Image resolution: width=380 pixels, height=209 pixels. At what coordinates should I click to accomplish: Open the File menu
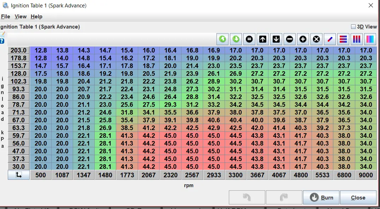[5, 17]
